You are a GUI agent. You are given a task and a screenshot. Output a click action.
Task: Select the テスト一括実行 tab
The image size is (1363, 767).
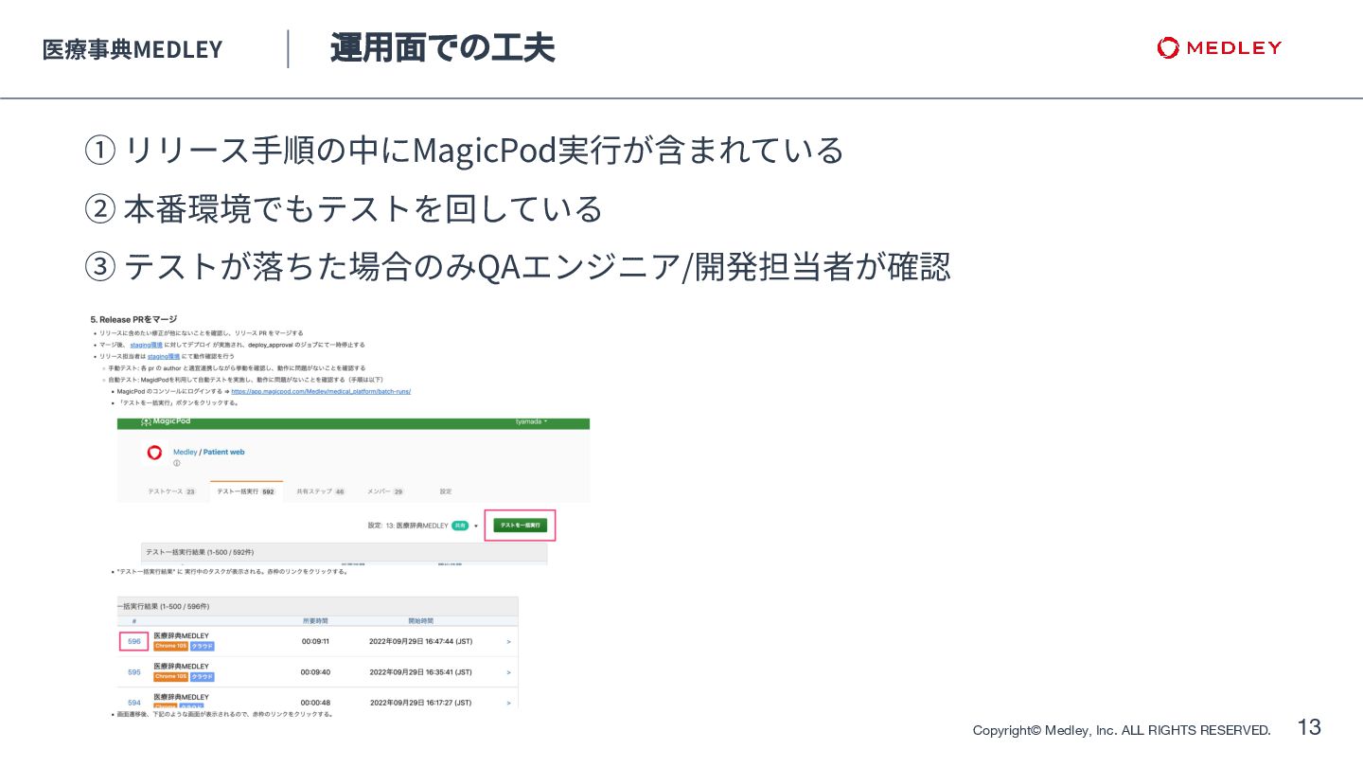(246, 491)
